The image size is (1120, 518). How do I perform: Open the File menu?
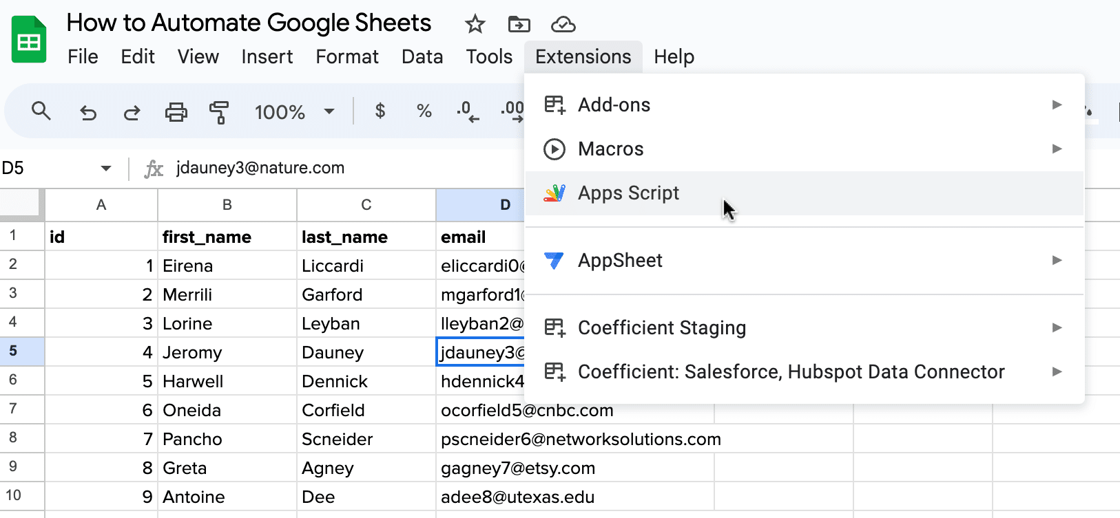[83, 56]
